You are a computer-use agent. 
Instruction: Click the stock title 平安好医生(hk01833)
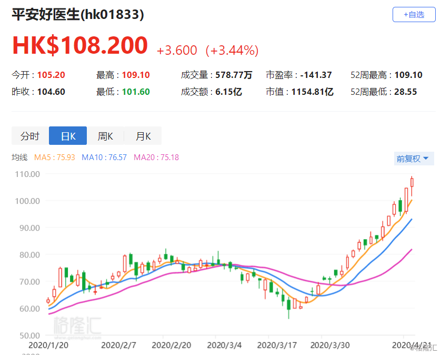[x=78, y=14]
